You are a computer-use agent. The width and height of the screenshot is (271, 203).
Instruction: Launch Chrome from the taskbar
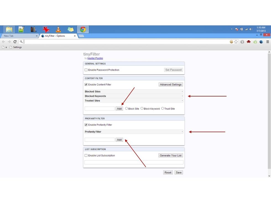(83, 29)
